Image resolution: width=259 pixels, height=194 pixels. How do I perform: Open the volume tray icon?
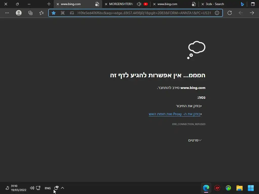click(x=32, y=188)
